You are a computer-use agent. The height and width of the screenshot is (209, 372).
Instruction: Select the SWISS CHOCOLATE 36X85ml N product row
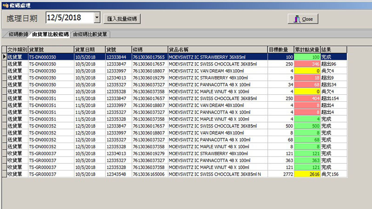point(217,174)
